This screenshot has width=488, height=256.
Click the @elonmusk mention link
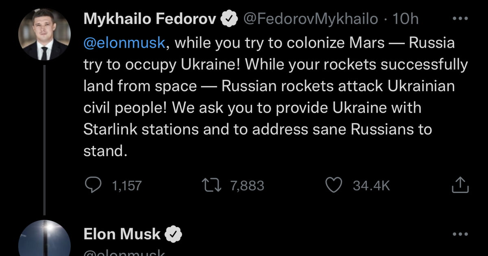pyautogui.click(x=124, y=43)
